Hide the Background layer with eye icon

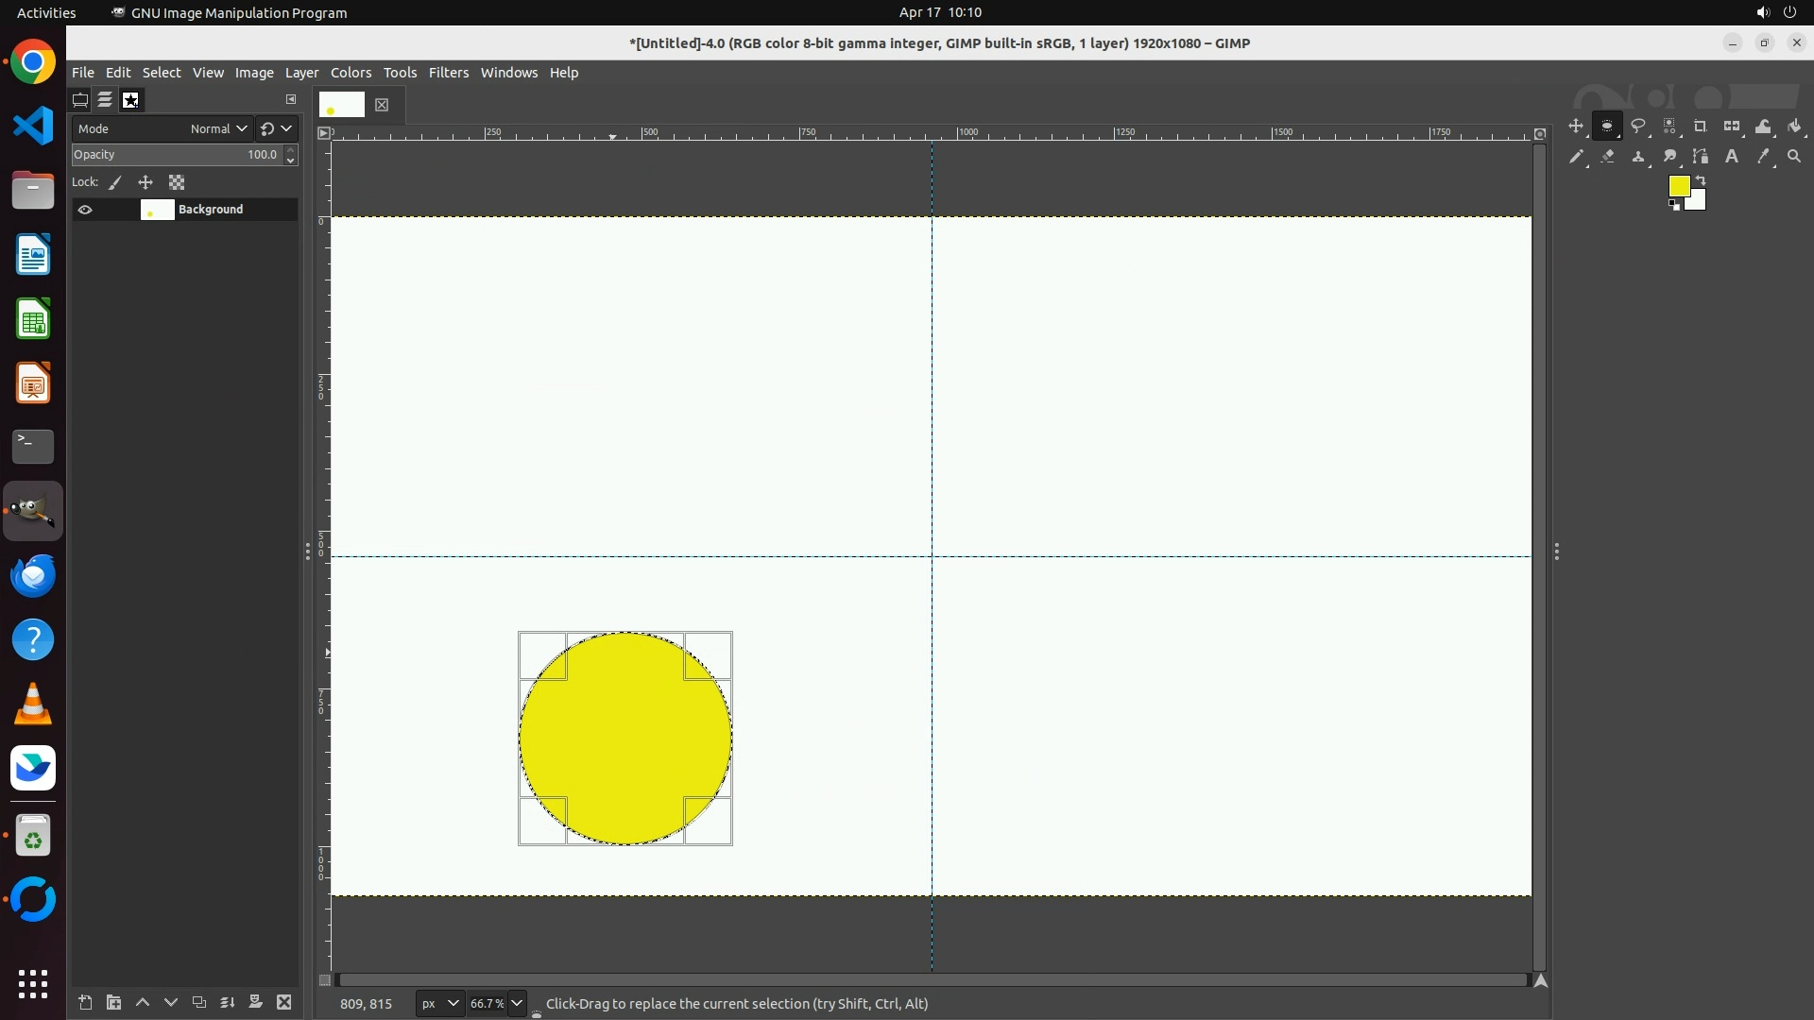point(85,210)
